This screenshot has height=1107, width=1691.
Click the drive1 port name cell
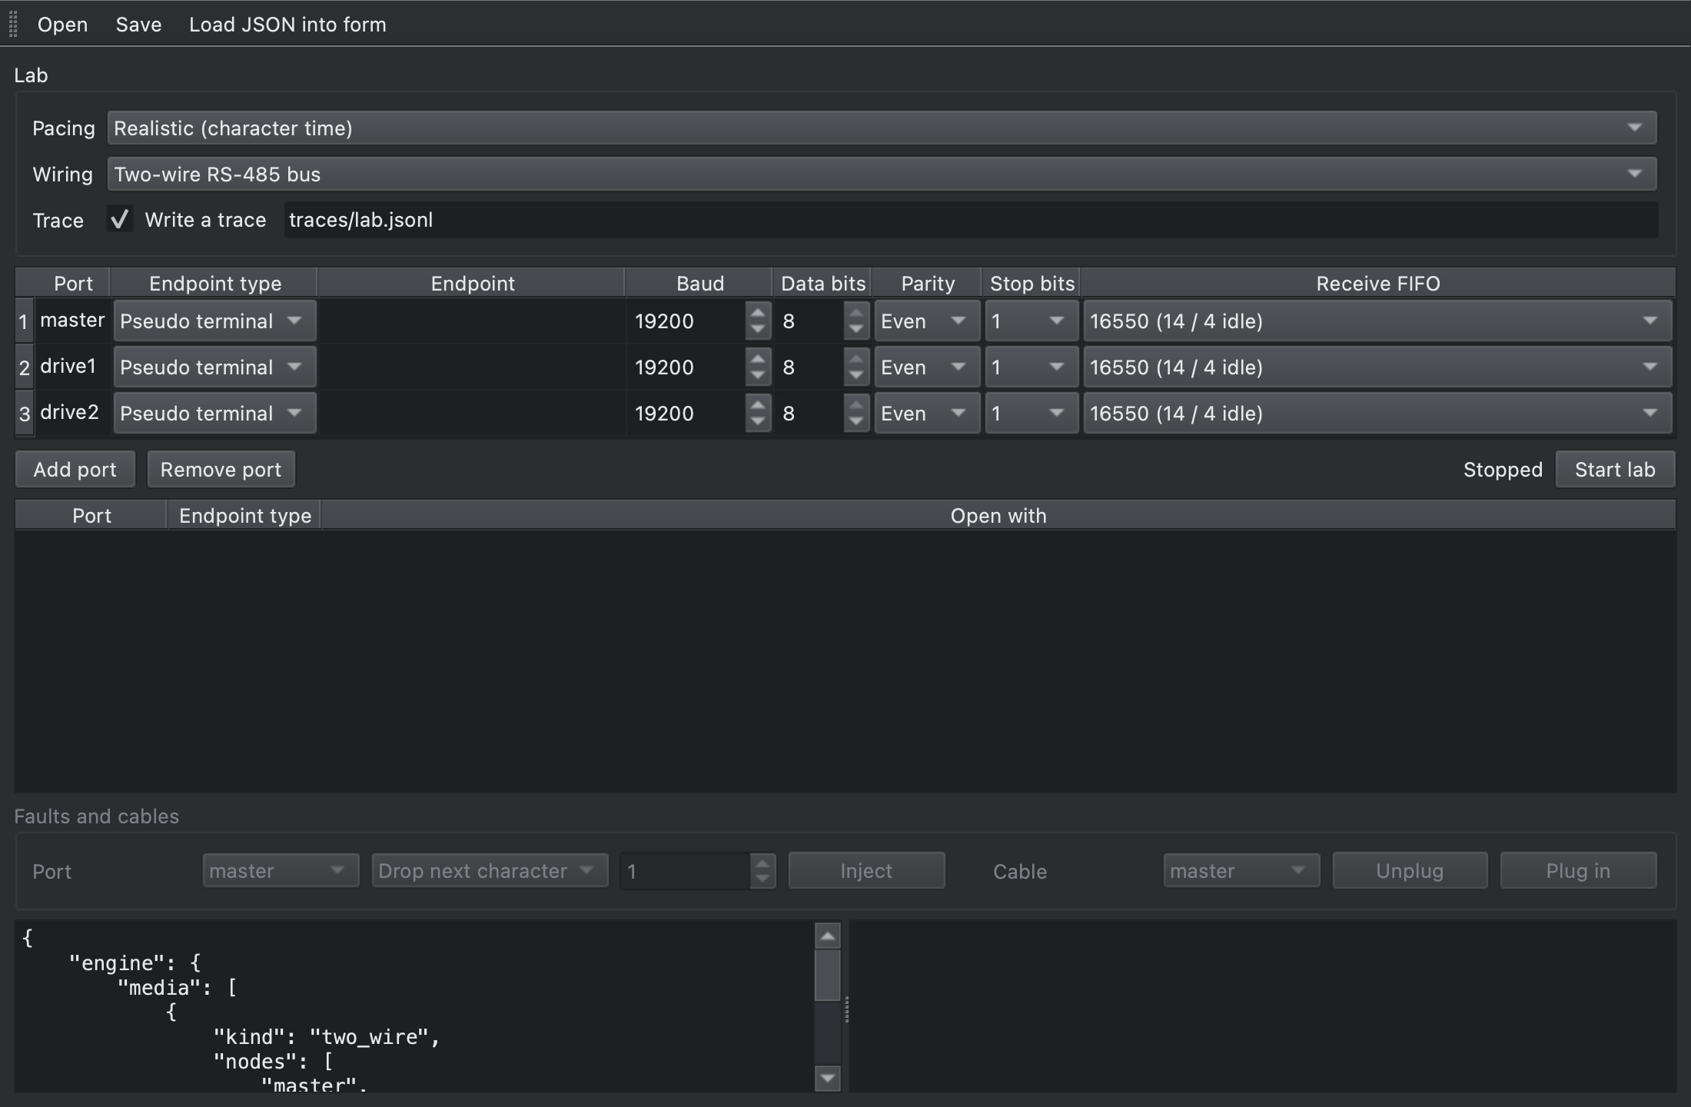pos(72,367)
